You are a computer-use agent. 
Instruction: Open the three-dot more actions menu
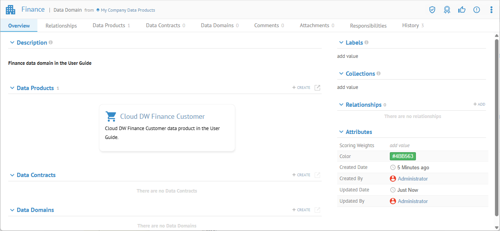(491, 10)
